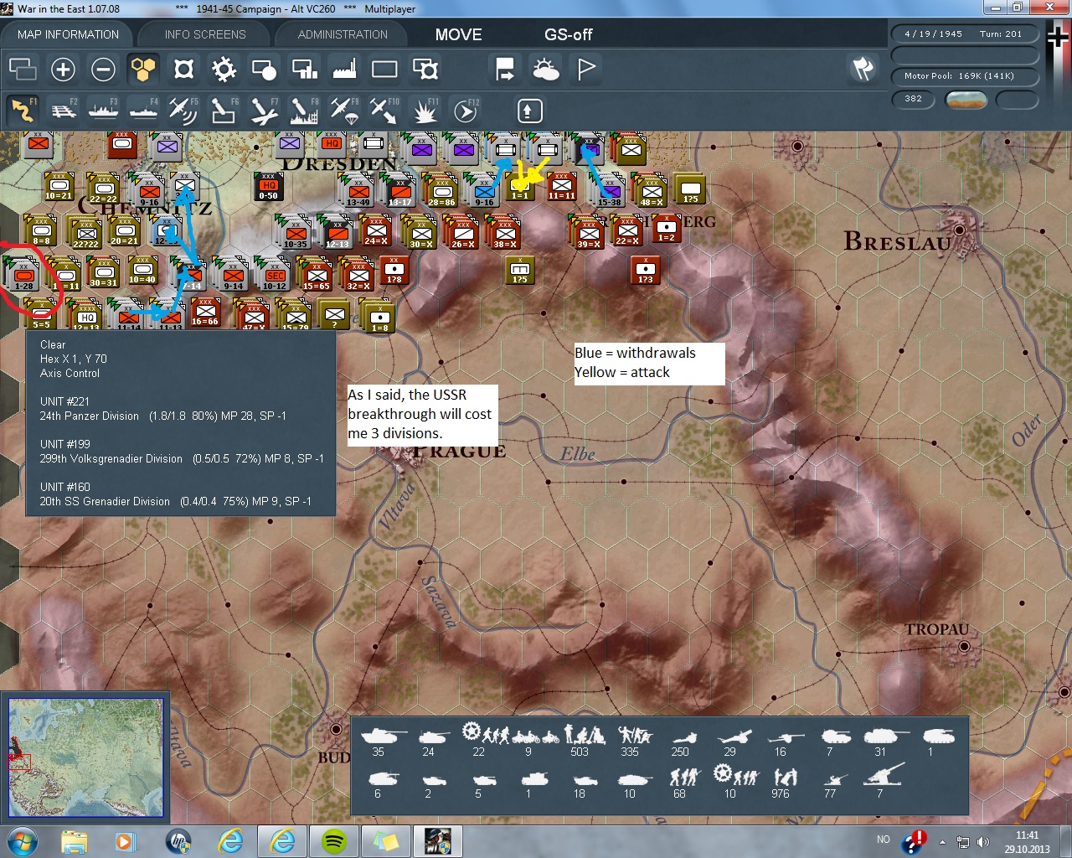
Task: Open Sticky Notes from the taskbar
Action: click(386, 841)
